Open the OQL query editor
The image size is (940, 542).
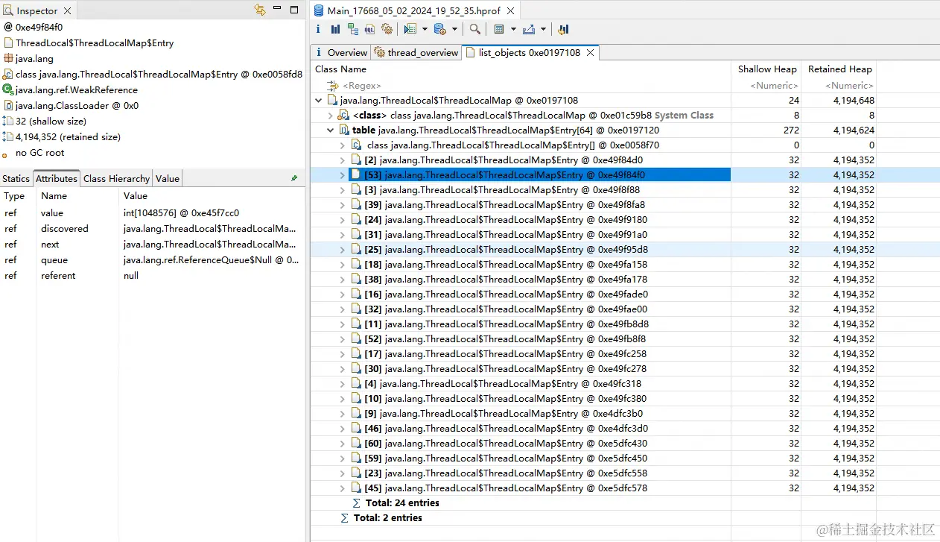(369, 29)
